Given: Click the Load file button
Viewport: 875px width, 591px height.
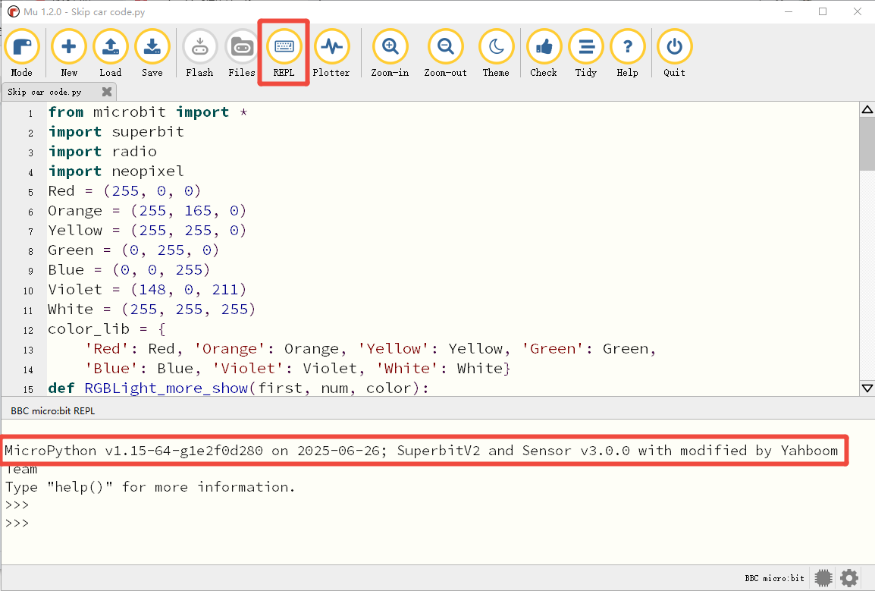Looking at the screenshot, I should coord(111,53).
